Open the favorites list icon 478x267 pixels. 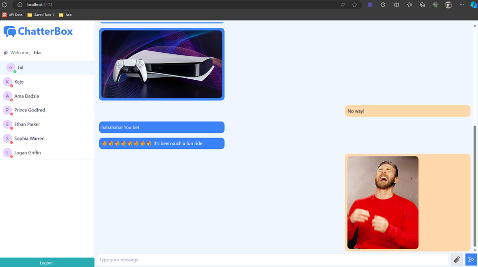409,4
